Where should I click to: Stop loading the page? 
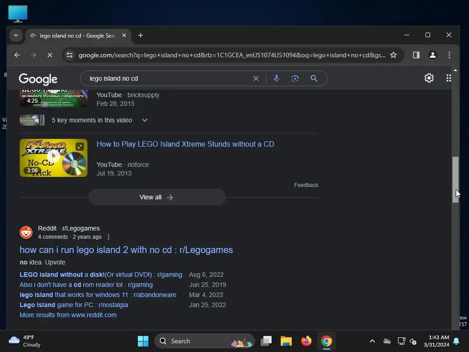tap(50, 55)
